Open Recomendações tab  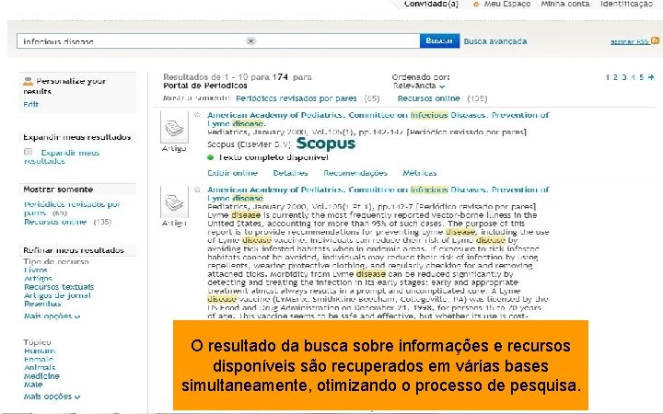355,173
